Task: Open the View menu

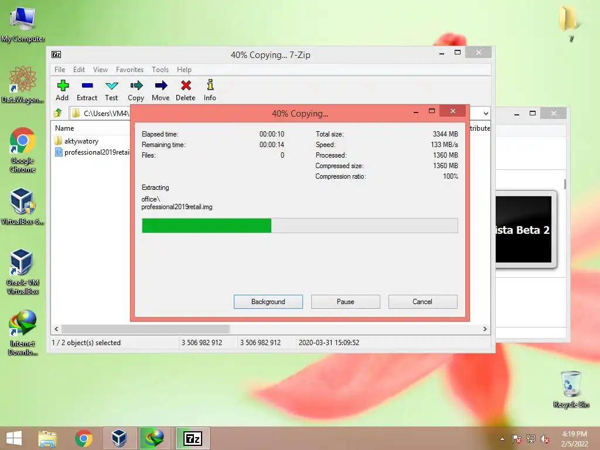Action: (100, 70)
